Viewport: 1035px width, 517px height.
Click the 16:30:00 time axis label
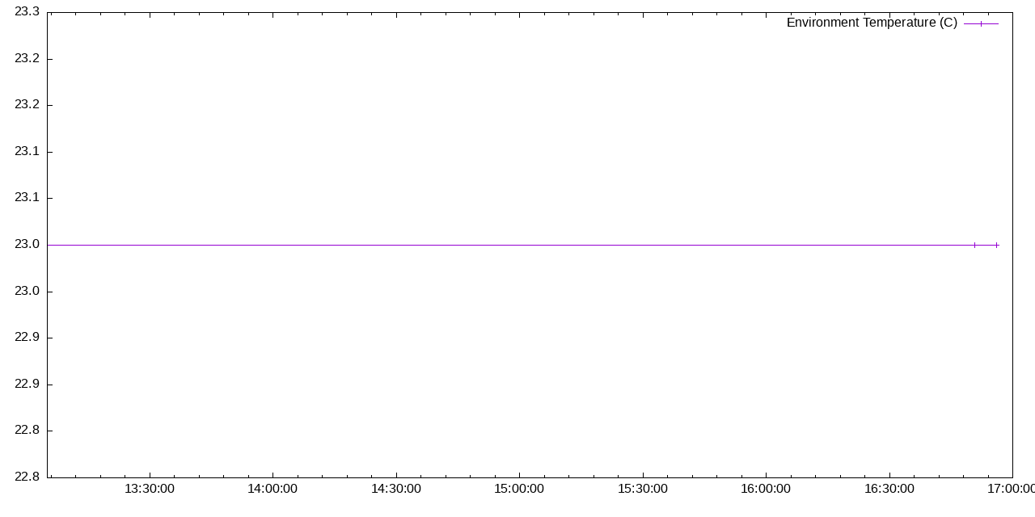click(891, 488)
